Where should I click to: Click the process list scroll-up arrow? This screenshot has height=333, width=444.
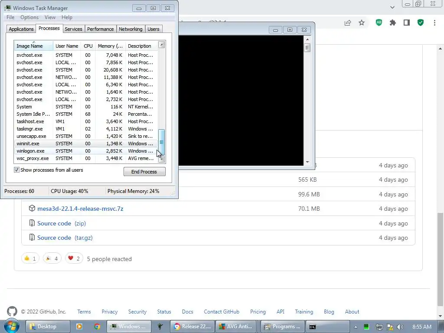pos(161,45)
